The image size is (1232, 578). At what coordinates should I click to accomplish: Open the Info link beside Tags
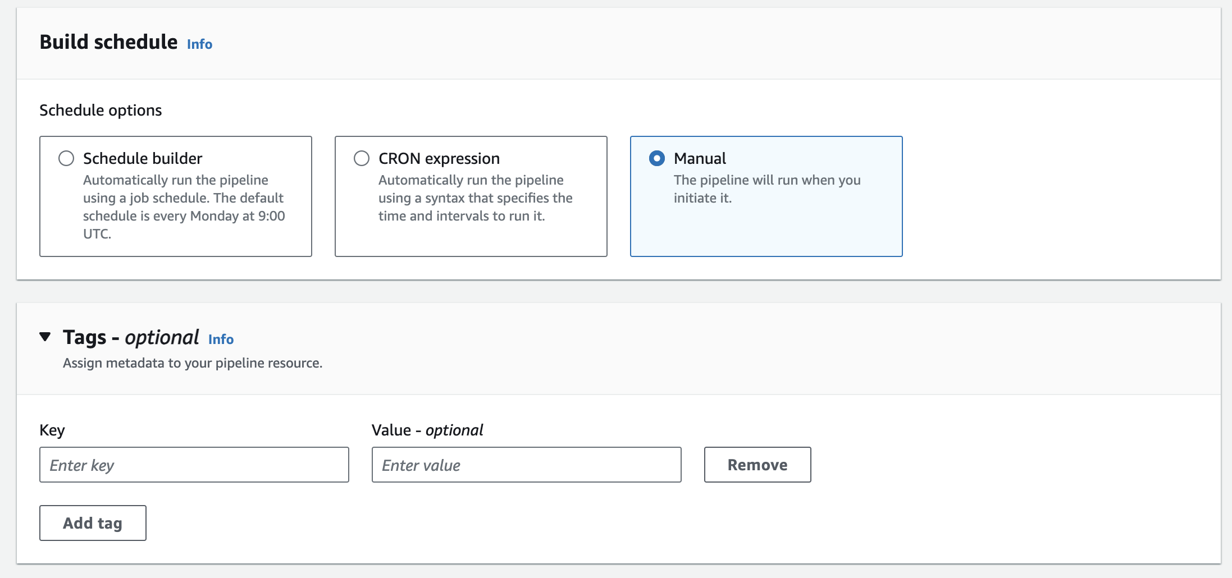pos(221,340)
